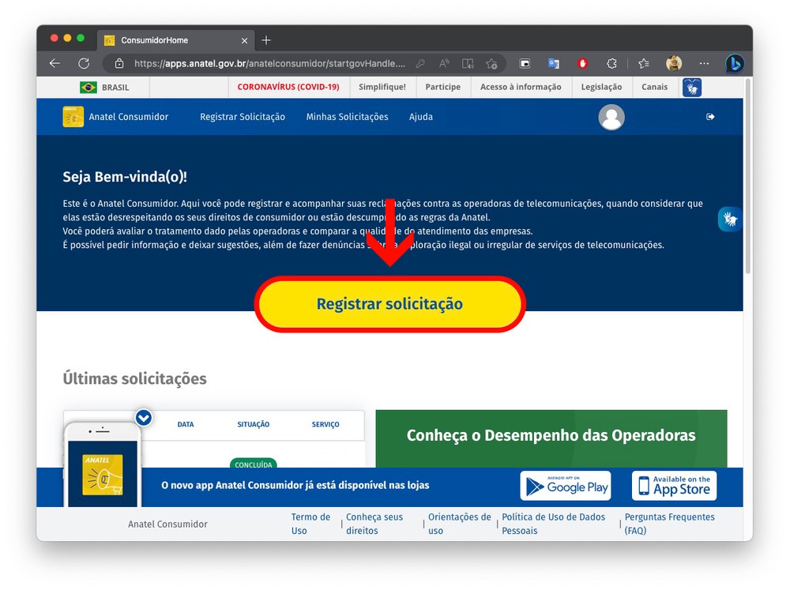Image resolution: width=790 pixels, height=590 pixels.
Task: Open the Ajuda menu item
Action: click(421, 117)
